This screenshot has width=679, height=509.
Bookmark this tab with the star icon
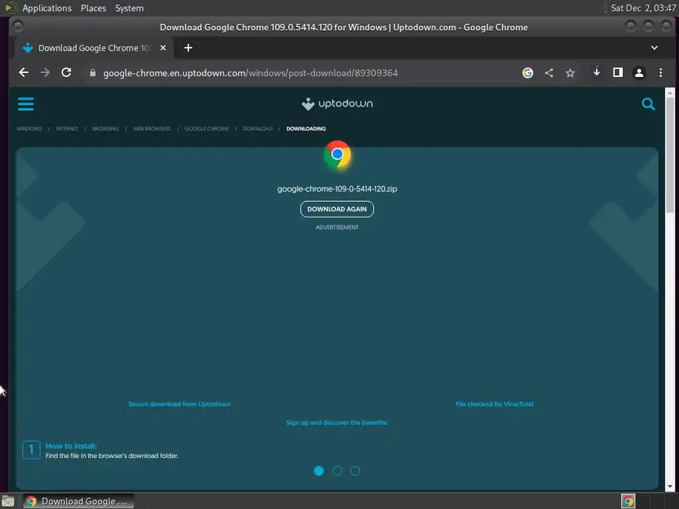tap(570, 73)
